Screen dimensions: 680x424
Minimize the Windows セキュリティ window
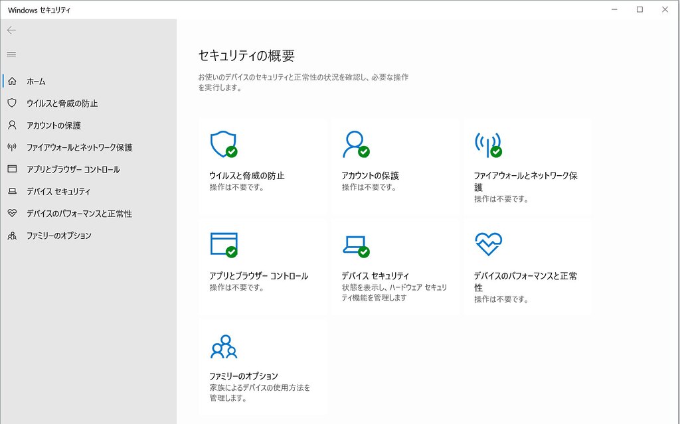point(614,9)
